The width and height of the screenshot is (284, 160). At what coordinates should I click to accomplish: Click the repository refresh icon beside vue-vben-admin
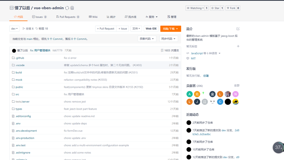(67, 8)
